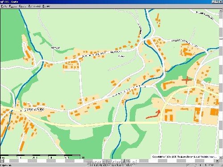
Task: Click the red cross marker on the map
Action: [187, 80]
